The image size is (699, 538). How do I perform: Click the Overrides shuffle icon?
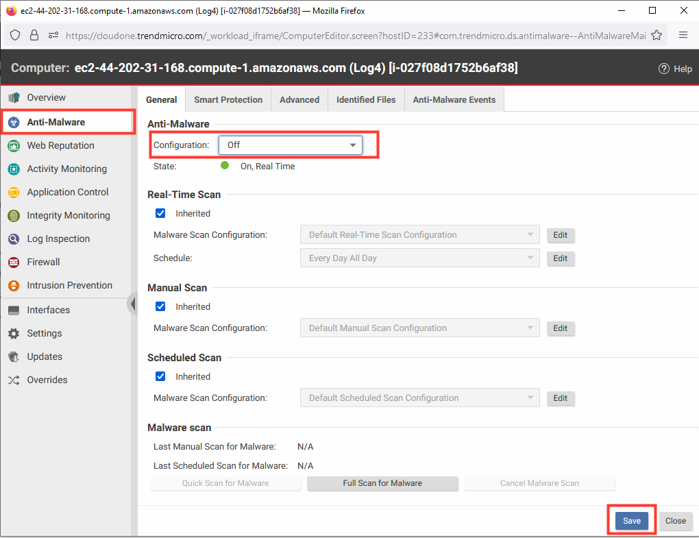14,380
